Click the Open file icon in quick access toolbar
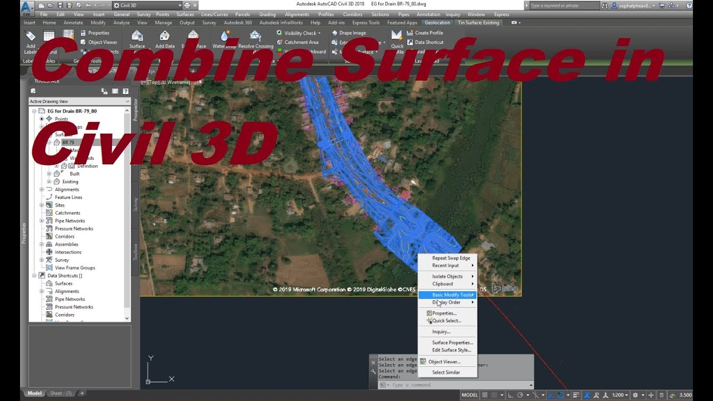The width and height of the screenshot is (713, 401). [50, 6]
